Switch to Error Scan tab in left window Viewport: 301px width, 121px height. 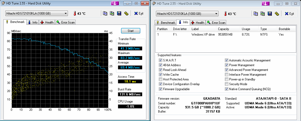pos(66,22)
